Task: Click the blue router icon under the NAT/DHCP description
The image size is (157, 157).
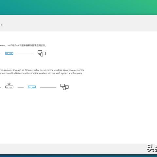Action: tap(9, 53)
